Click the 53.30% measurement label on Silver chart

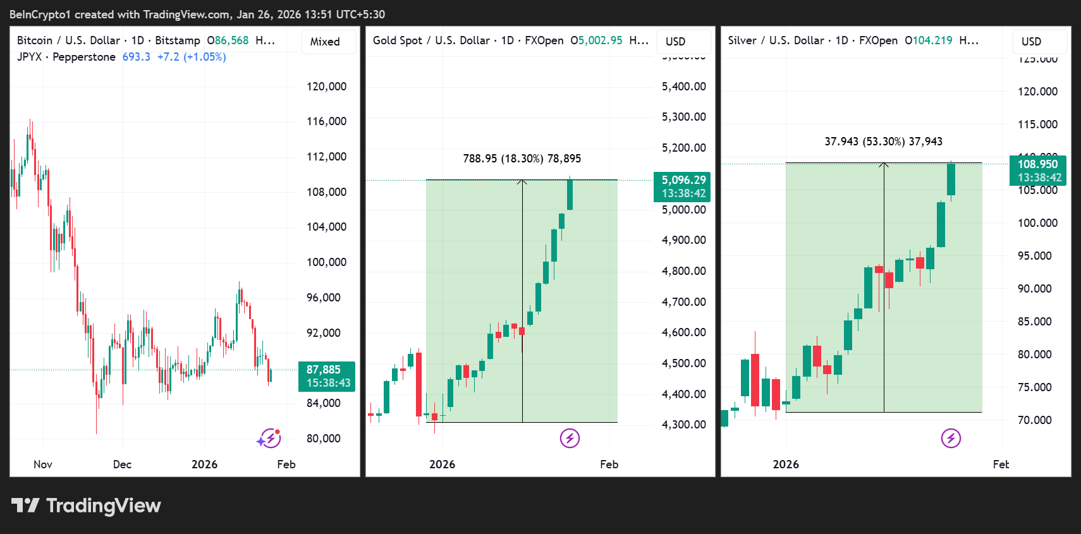coord(883,142)
